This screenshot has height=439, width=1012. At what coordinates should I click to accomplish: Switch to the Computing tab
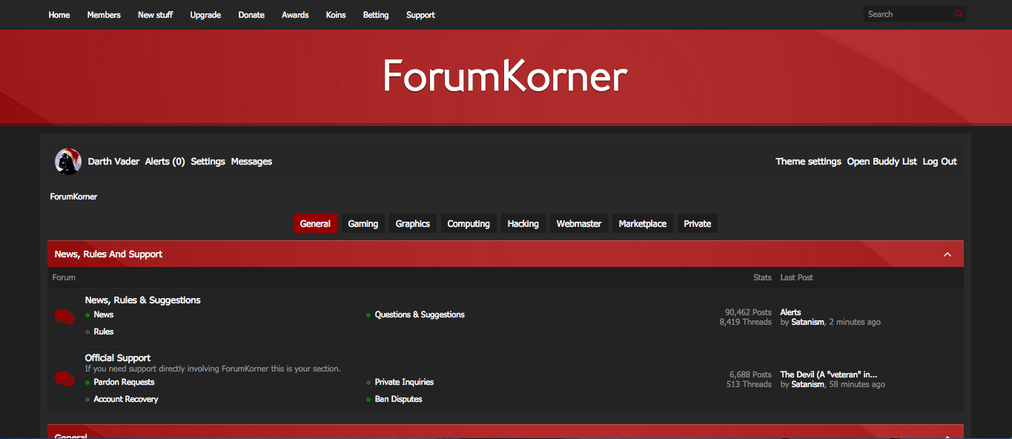pos(469,224)
